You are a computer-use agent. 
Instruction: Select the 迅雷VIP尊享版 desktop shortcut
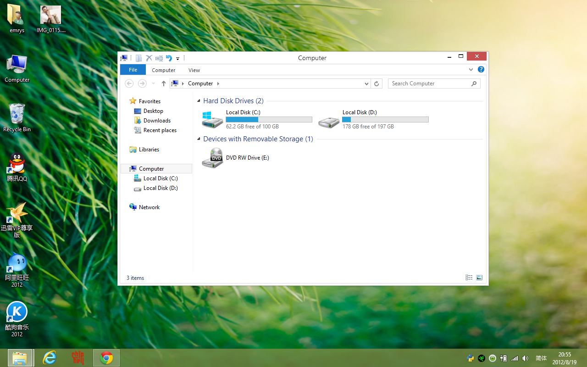pos(17,220)
